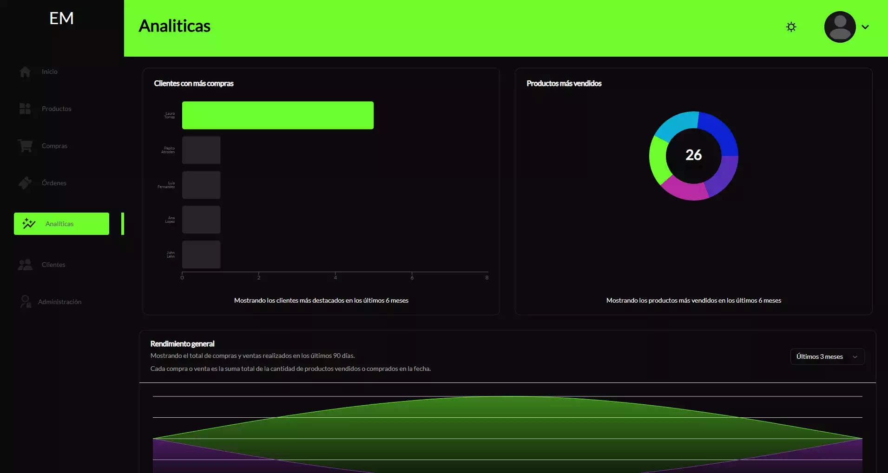
Task: Select Laura Torres' green bar
Action: point(278,115)
